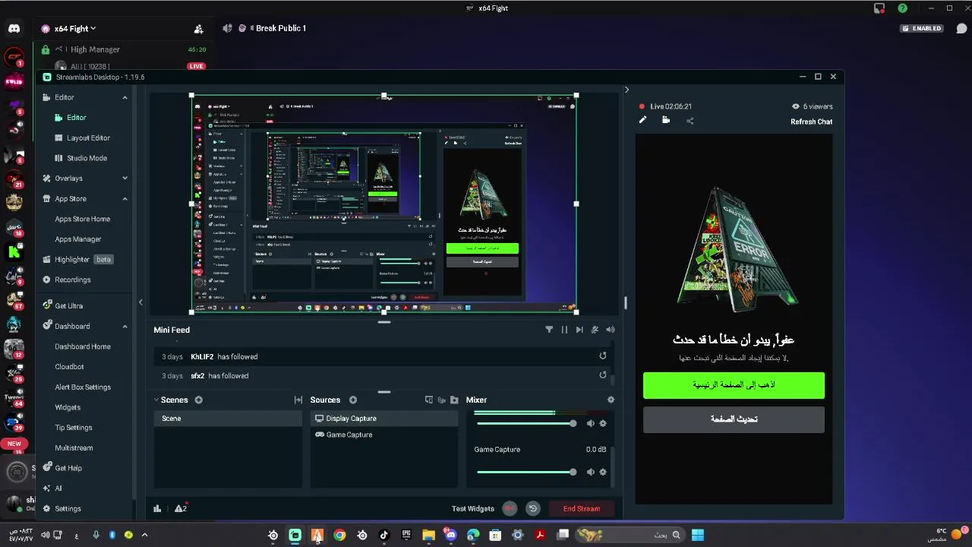This screenshot has width=972, height=547.
Task: Click the Windows Start button
Action: 697,535
